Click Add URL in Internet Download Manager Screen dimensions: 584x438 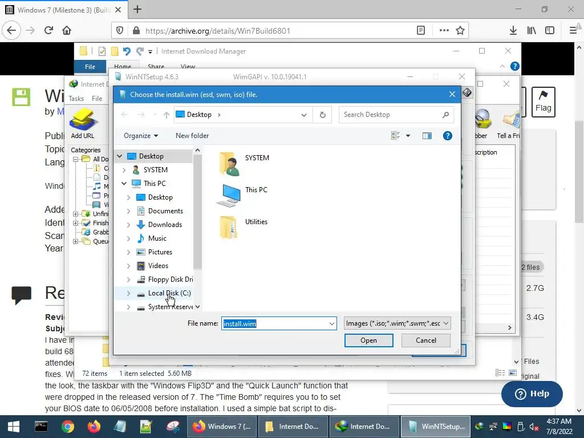coord(83,124)
